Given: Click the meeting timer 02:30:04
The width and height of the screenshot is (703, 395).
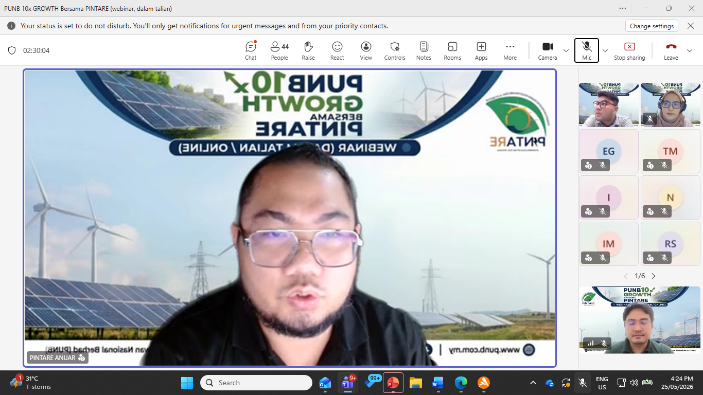Looking at the screenshot, I should click(x=36, y=50).
